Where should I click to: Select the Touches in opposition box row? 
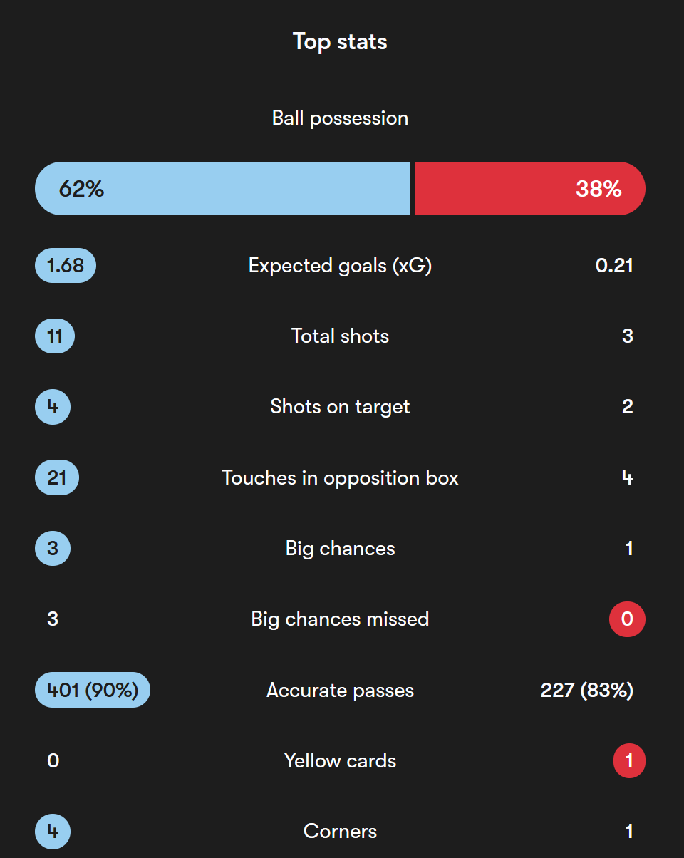tap(340, 477)
